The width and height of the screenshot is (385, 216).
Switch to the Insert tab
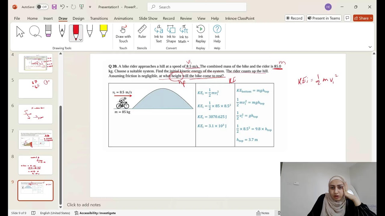[x=48, y=18]
